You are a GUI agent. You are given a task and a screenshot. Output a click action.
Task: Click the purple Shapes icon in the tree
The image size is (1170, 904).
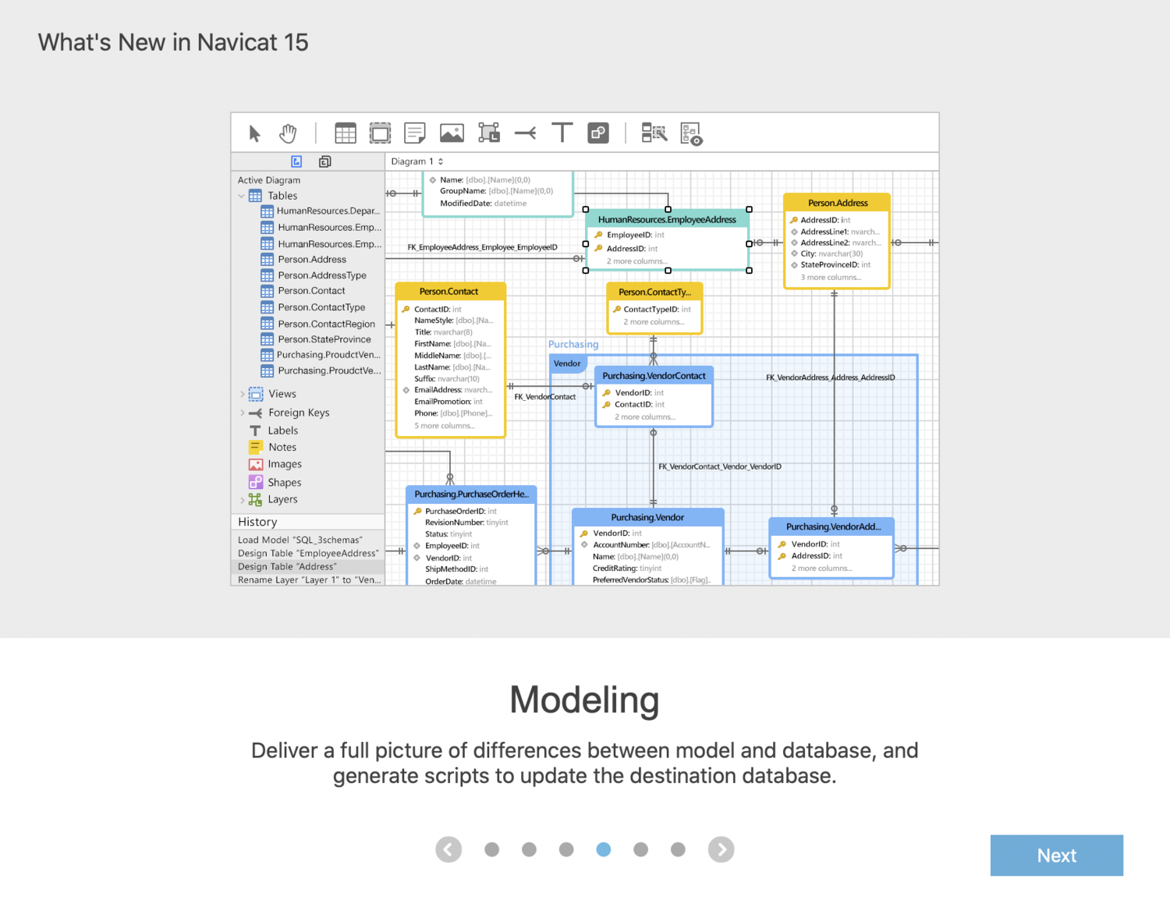click(255, 482)
